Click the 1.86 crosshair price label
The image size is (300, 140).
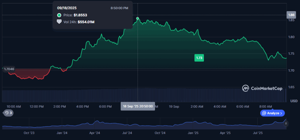pos(291,15)
